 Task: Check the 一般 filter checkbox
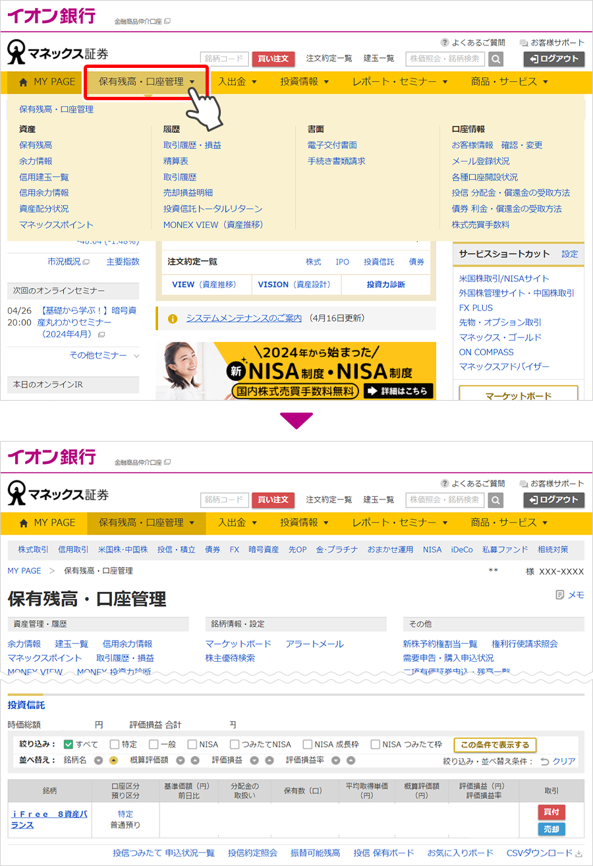[154, 744]
